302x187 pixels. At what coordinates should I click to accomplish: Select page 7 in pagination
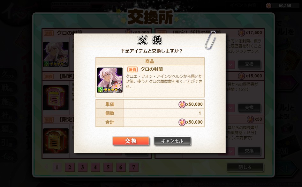tap(134, 167)
